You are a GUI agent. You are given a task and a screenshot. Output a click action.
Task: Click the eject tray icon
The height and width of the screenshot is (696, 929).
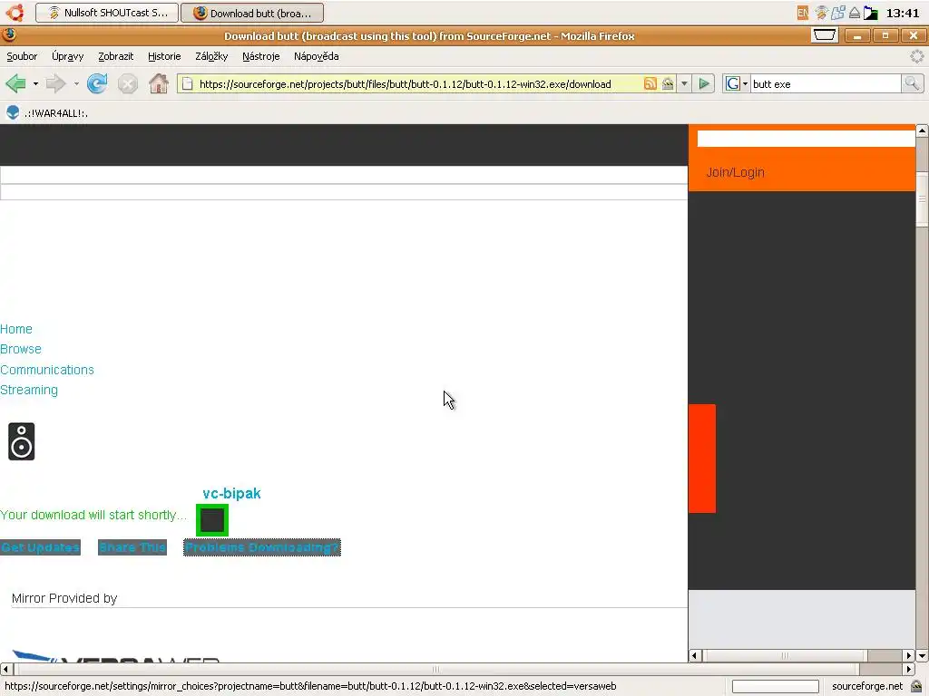coord(855,13)
